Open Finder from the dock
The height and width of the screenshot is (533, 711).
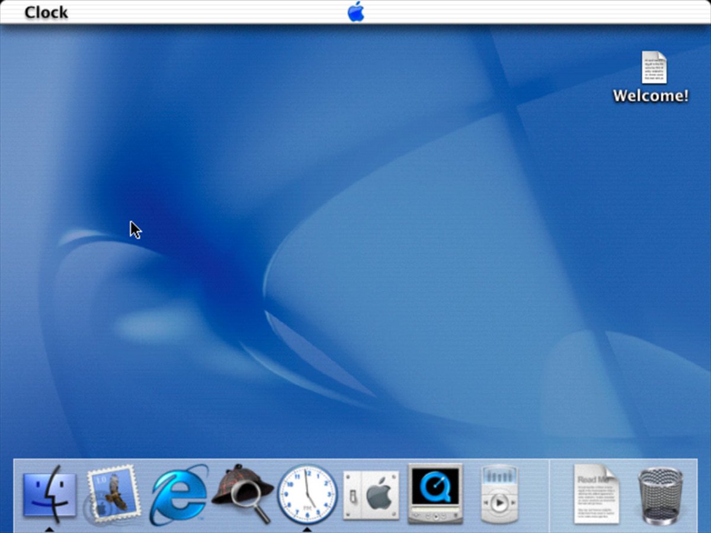tap(50, 494)
